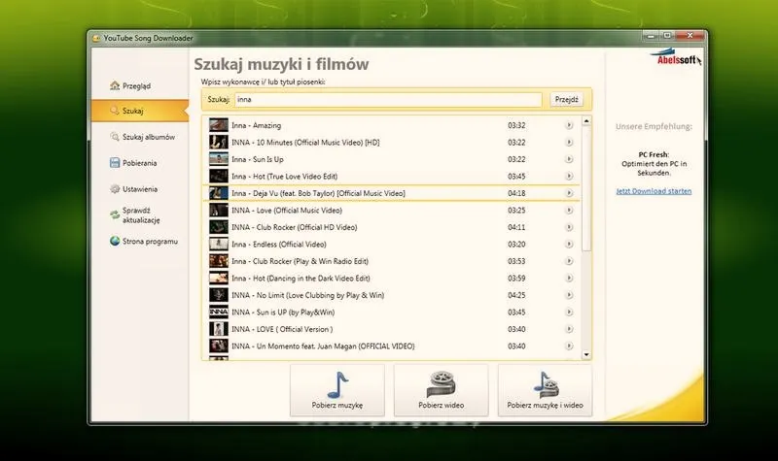
Task: Select 'INNA - LOVE ( Official Version )'
Action: (x=391, y=329)
